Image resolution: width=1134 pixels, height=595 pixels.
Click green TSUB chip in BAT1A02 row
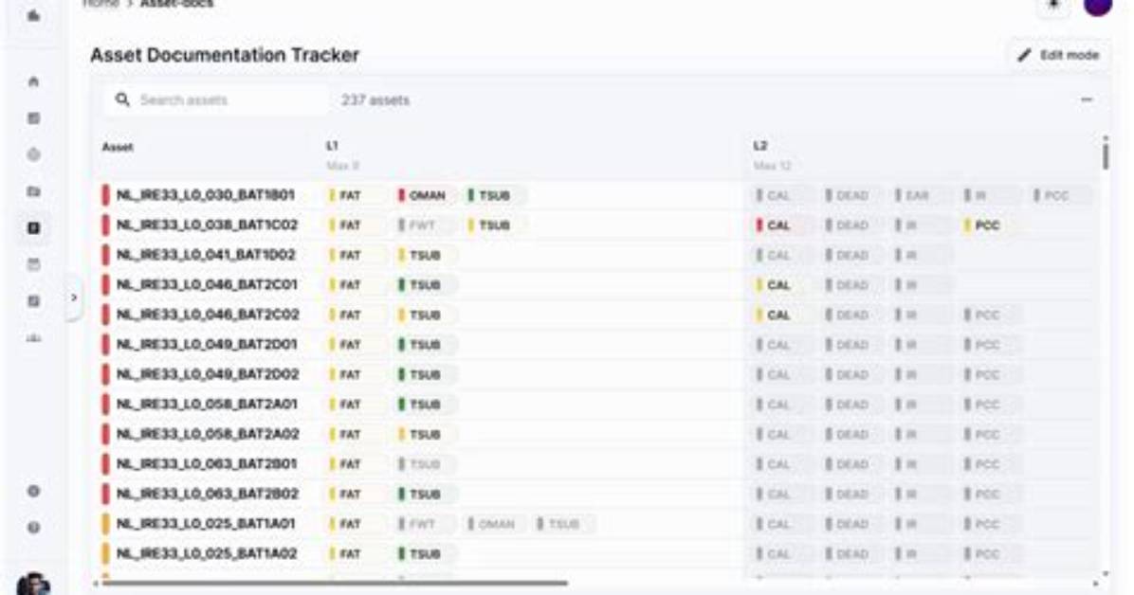coord(425,554)
